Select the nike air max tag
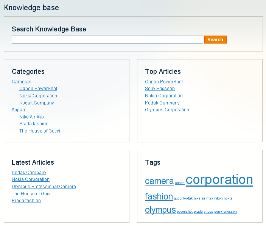Screen dimensions: 266x226 [204, 198]
